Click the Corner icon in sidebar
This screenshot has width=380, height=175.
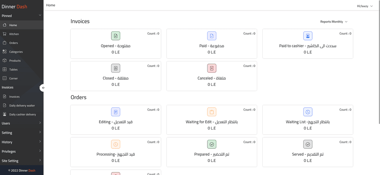[x=4, y=78]
